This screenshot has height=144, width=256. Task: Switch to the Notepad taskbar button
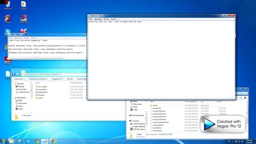click(45, 141)
